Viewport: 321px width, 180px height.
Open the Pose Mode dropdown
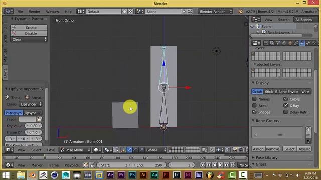75,150
